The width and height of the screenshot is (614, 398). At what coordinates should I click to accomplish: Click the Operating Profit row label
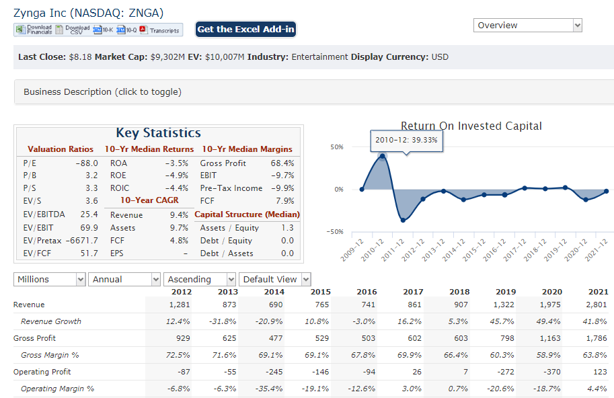tap(42, 372)
